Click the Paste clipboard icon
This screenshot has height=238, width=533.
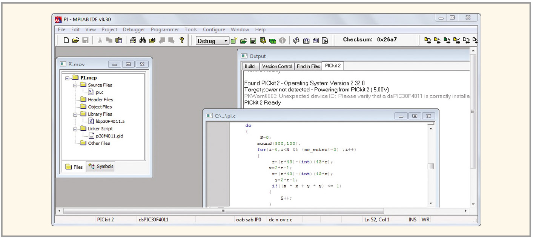119,40
